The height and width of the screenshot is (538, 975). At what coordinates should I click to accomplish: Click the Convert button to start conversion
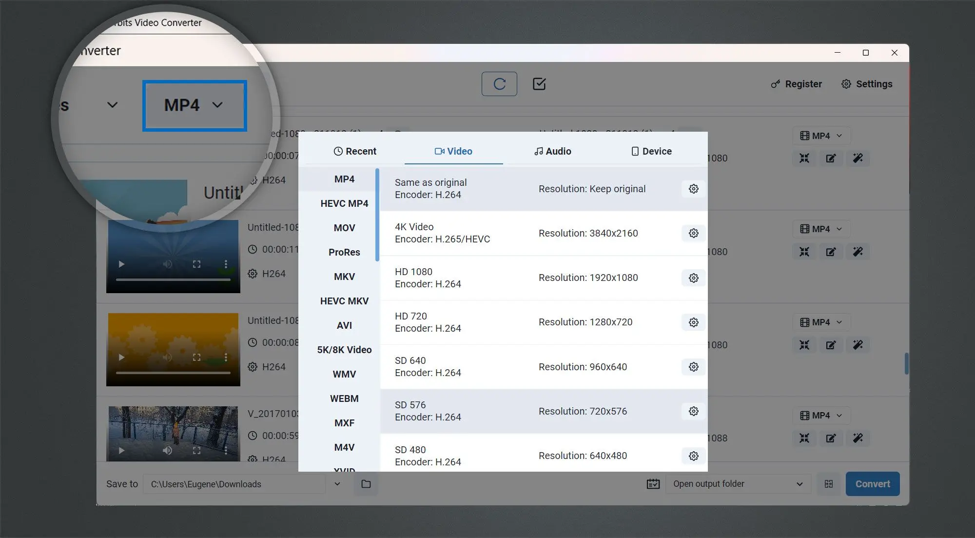tap(873, 484)
